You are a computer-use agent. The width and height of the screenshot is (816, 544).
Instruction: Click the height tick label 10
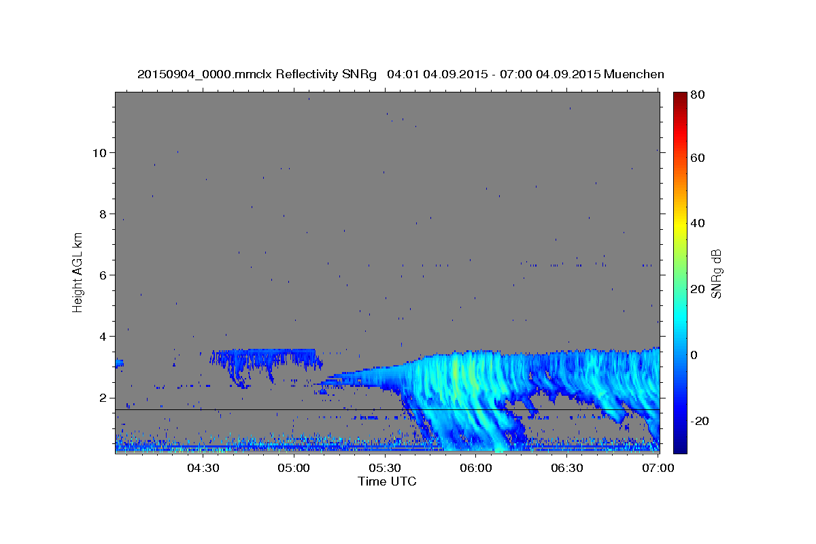pos(99,153)
